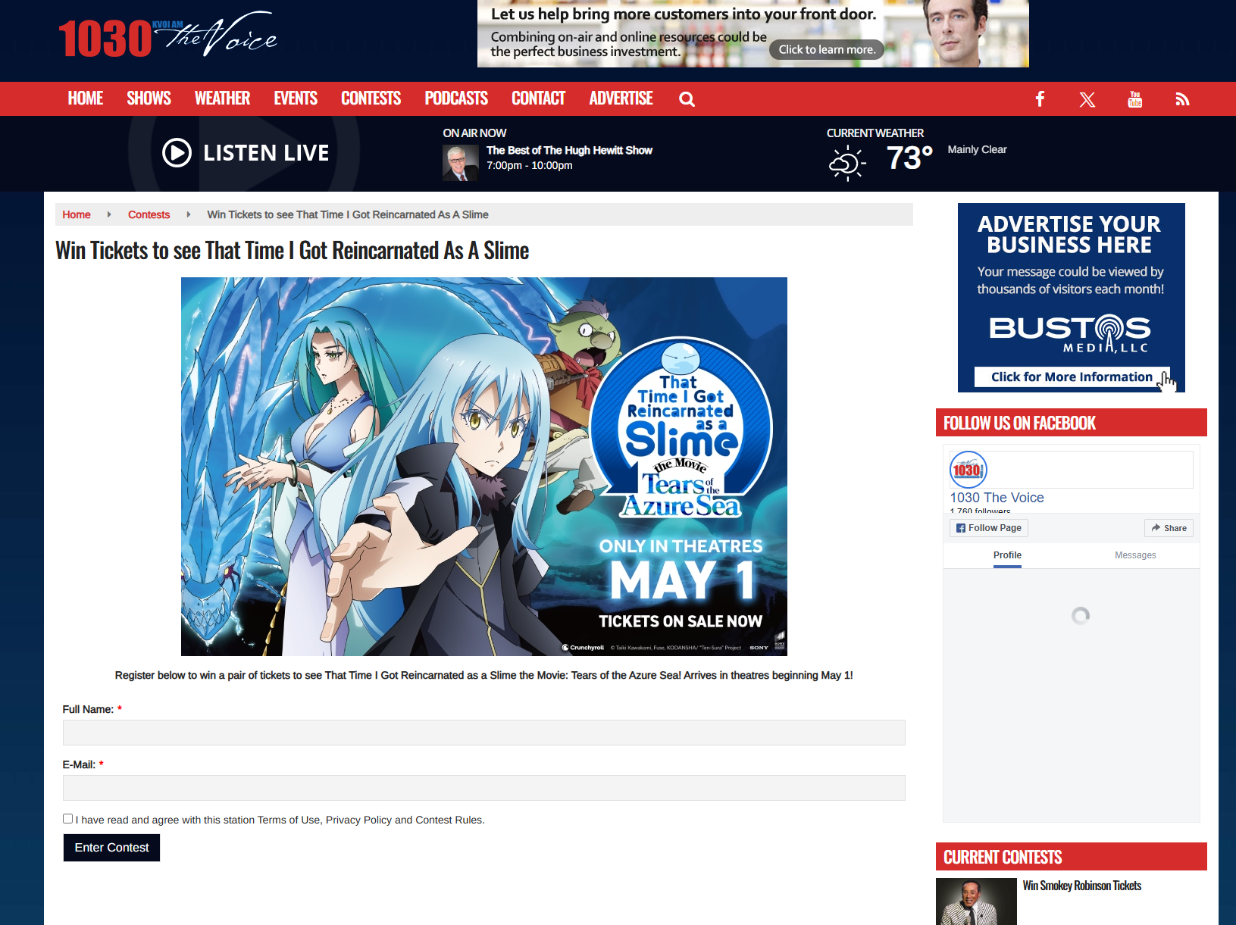Click the Home breadcrumb link
The image size is (1236, 925).
pos(77,214)
